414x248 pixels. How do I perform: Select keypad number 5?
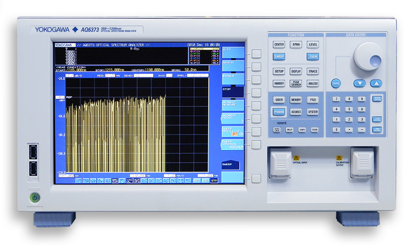(349, 109)
